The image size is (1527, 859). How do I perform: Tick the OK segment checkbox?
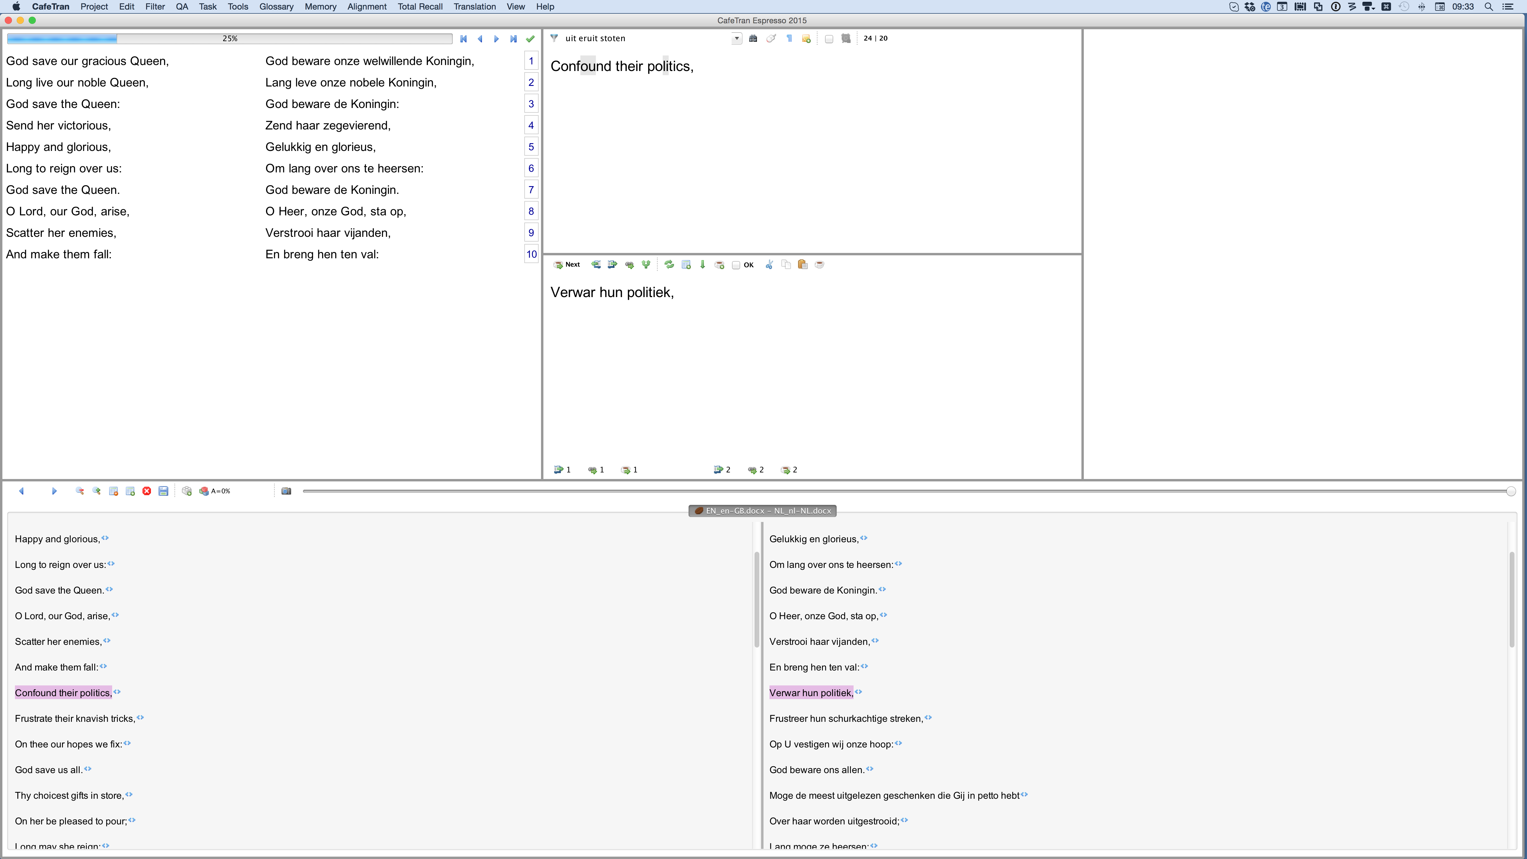pyautogui.click(x=736, y=265)
